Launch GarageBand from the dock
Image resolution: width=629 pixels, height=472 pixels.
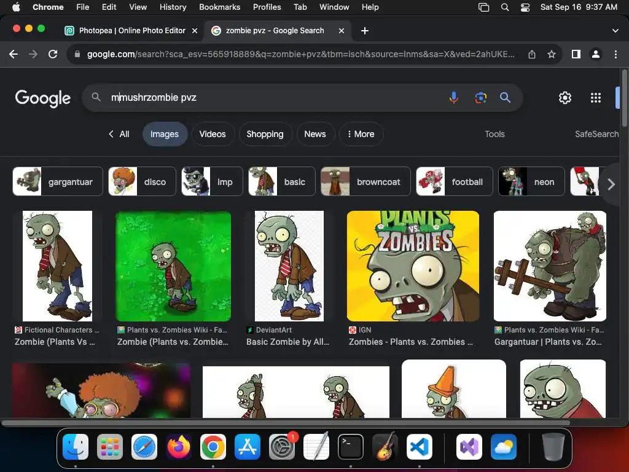[385, 447]
